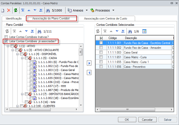The width and height of the screenshot is (179, 125).
Task: Select row Caixa Matriz - Curia code 1.1.1.1.651
Action: point(135,57)
